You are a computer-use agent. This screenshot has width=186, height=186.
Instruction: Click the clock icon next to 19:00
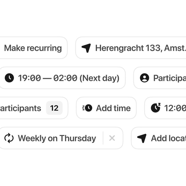point(9,78)
